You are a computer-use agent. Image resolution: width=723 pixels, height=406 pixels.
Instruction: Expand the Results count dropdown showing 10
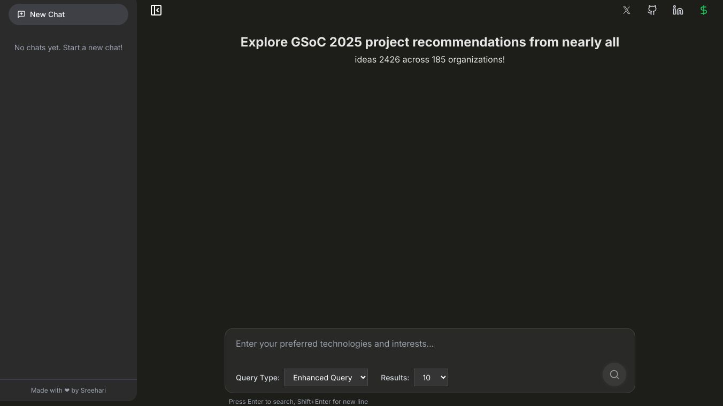(430, 378)
